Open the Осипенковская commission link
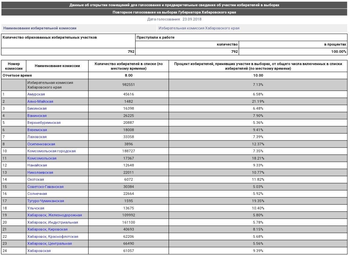The height and width of the screenshot is (255, 357). coord(41,144)
